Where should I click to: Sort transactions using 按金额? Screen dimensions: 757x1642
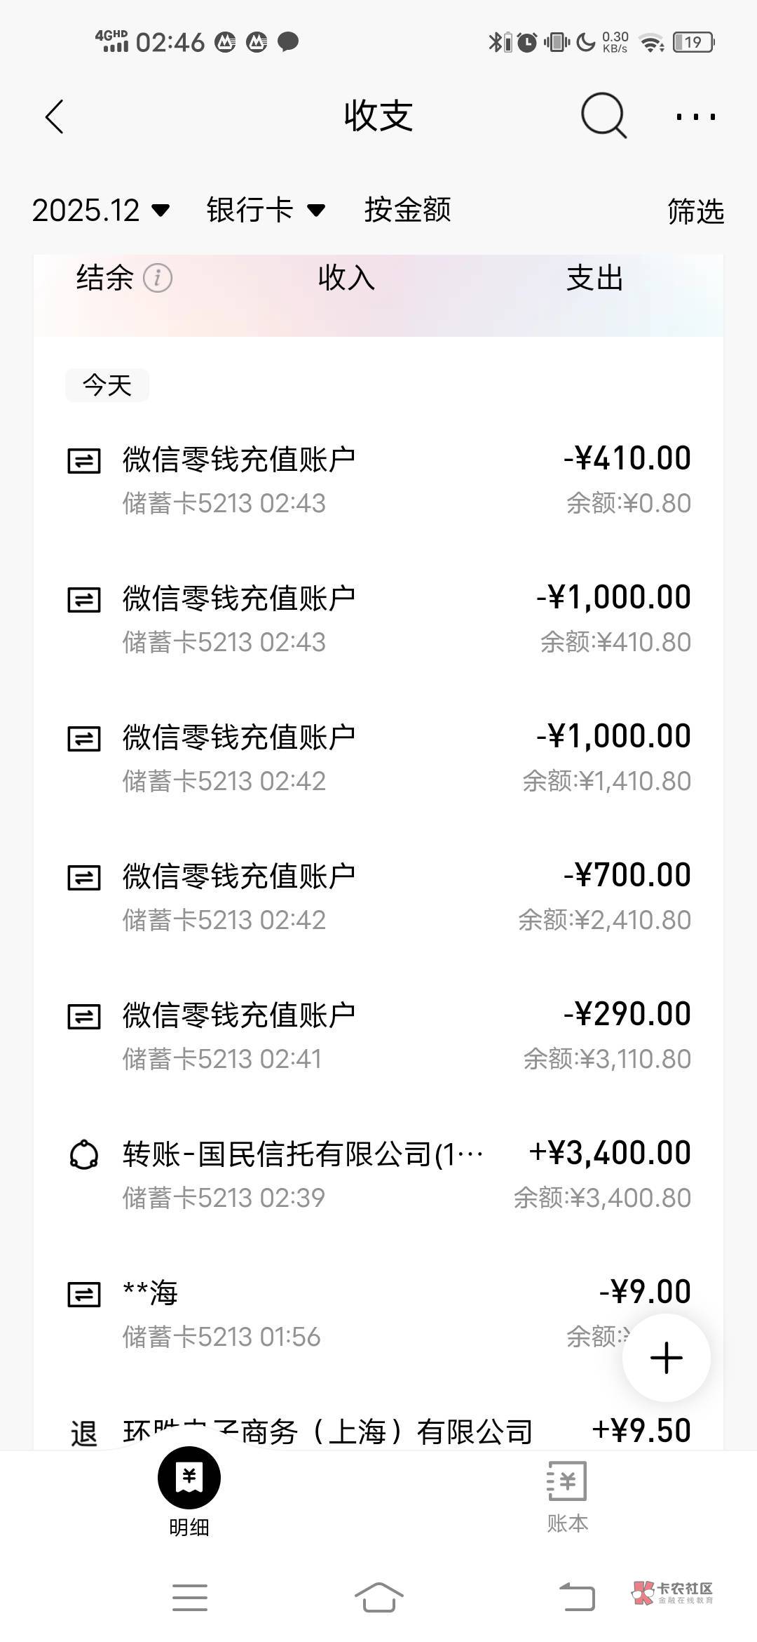[407, 210]
